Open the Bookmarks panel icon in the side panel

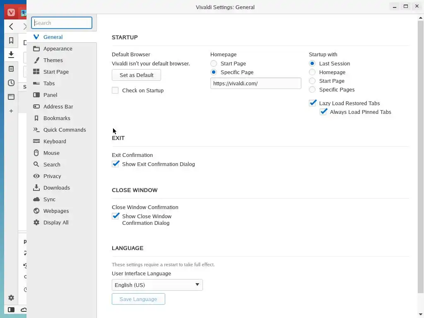click(x=11, y=41)
